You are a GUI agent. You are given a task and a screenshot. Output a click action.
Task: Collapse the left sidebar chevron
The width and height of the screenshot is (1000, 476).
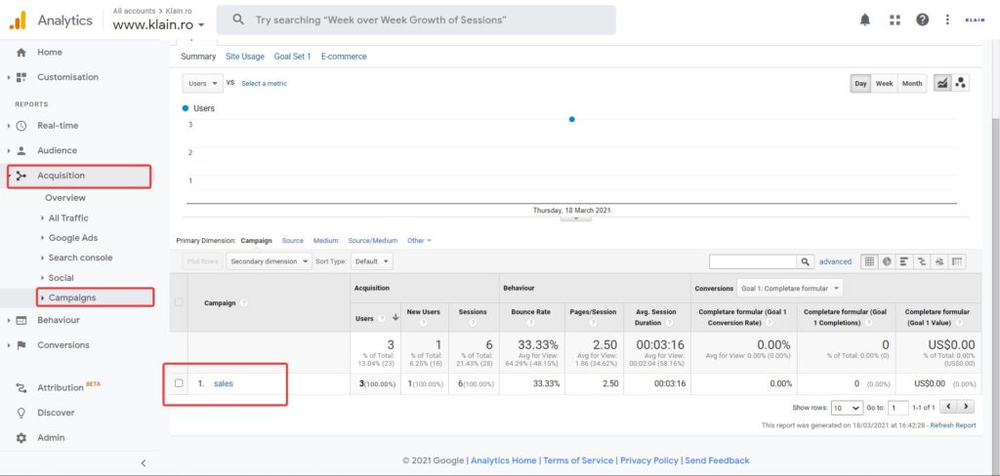click(144, 463)
